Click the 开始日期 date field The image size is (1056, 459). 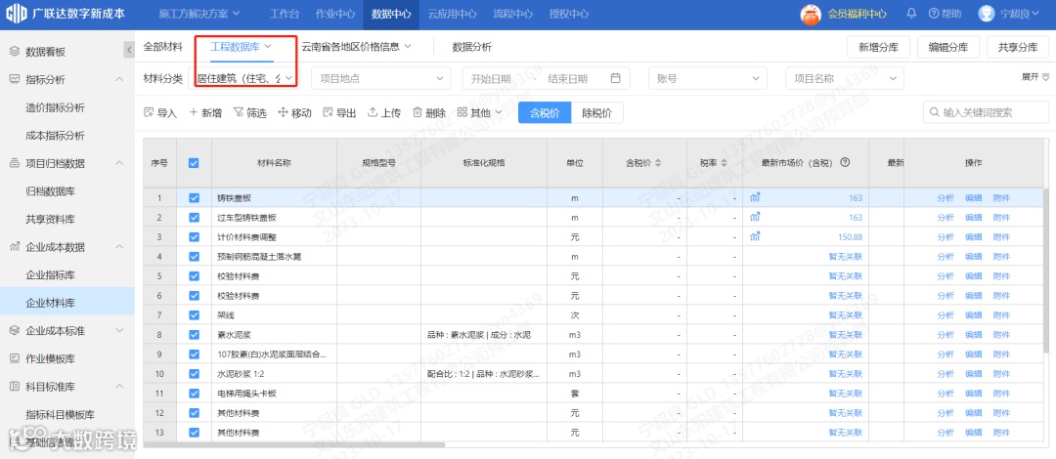tap(491, 78)
